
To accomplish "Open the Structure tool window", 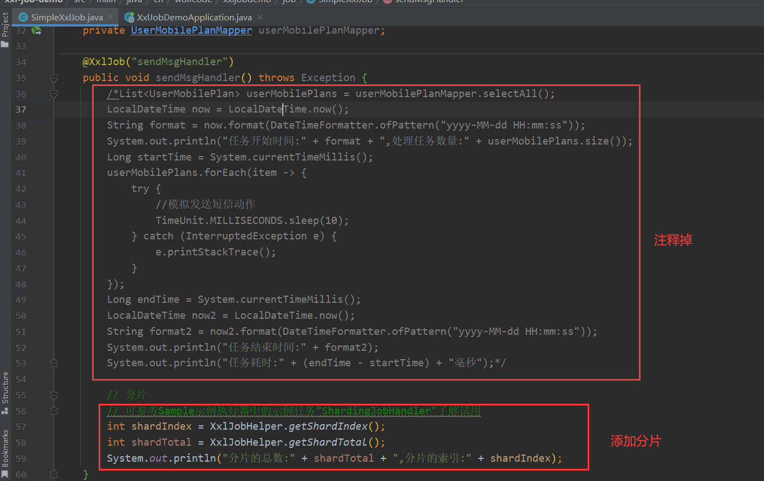I will tap(5, 393).
